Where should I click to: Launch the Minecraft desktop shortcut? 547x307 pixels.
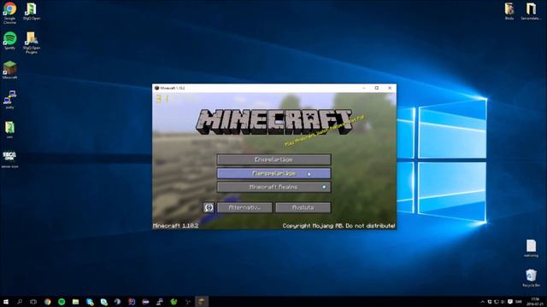(x=9, y=70)
